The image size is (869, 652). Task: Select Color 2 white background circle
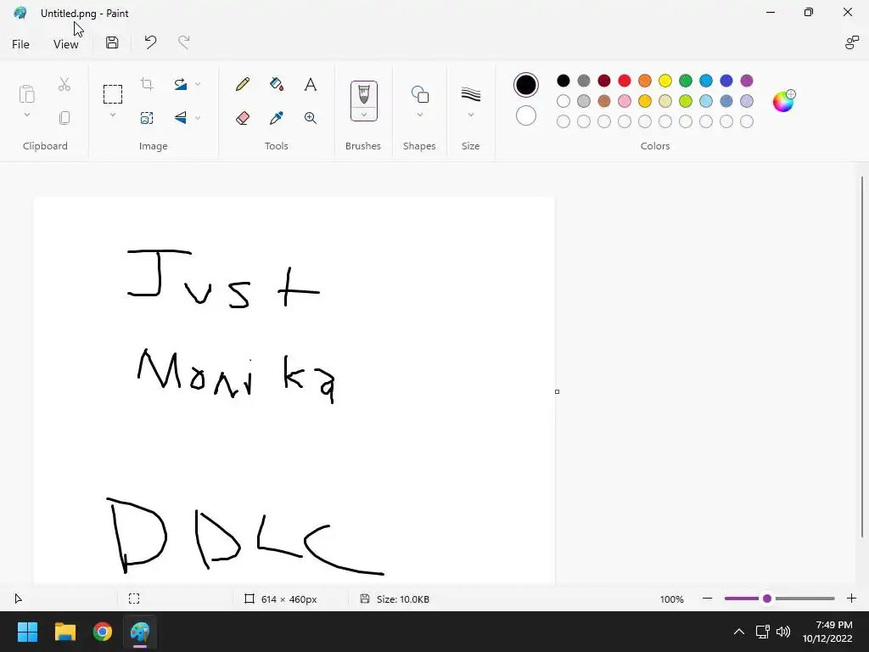coord(526,115)
